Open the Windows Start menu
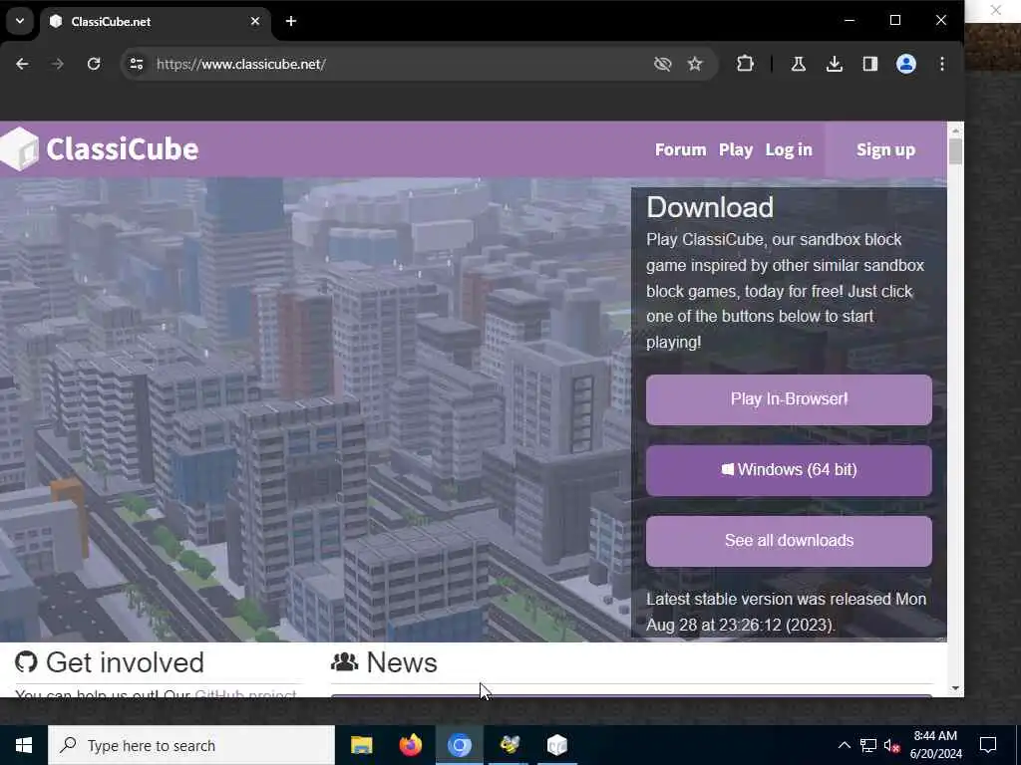Image resolution: width=1021 pixels, height=765 pixels. 24,745
